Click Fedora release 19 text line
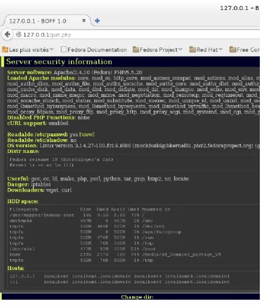Image resolution: width=263 pixels, height=306 pixels. coord(61,159)
